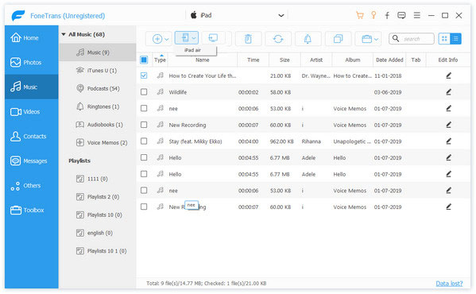Check the Stay (feat. Mikky Ekko) checkbox
This screenshot has width=476, height=294.
click(144, 141)
